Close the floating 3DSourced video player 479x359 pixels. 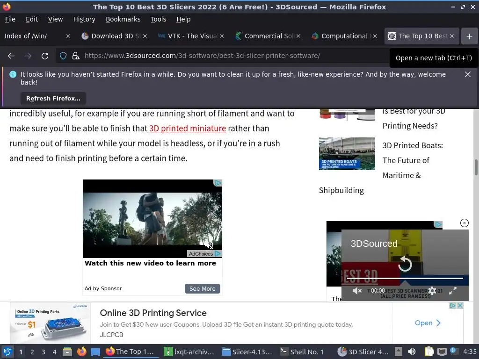coord(464,223)
